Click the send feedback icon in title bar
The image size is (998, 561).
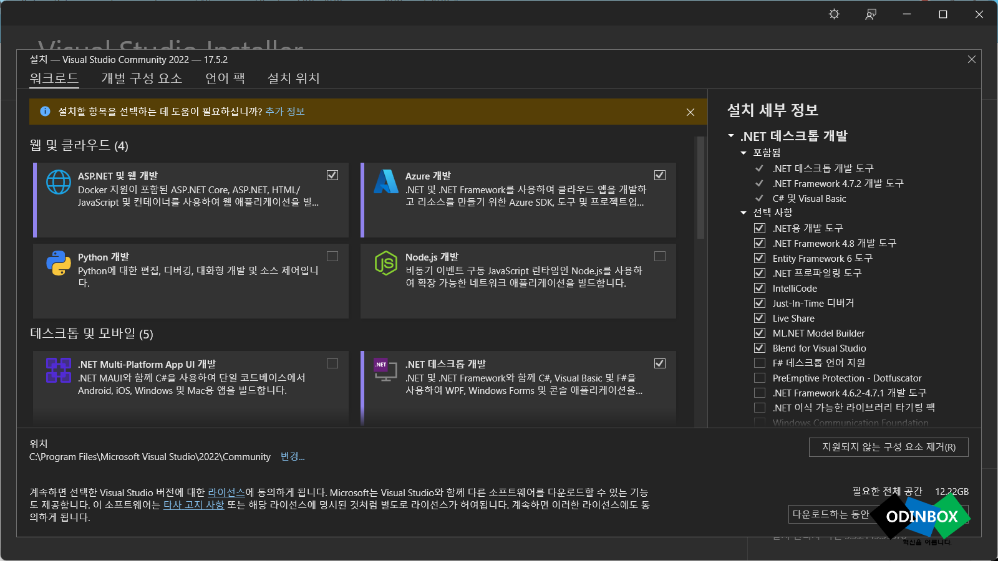[871, 14]
